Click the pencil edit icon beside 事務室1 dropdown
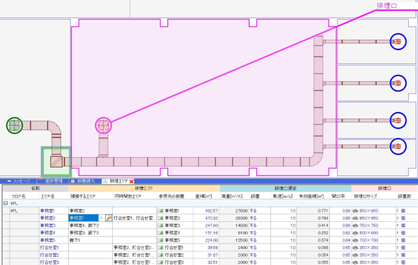Screen dimensions: 418x265 108,219
